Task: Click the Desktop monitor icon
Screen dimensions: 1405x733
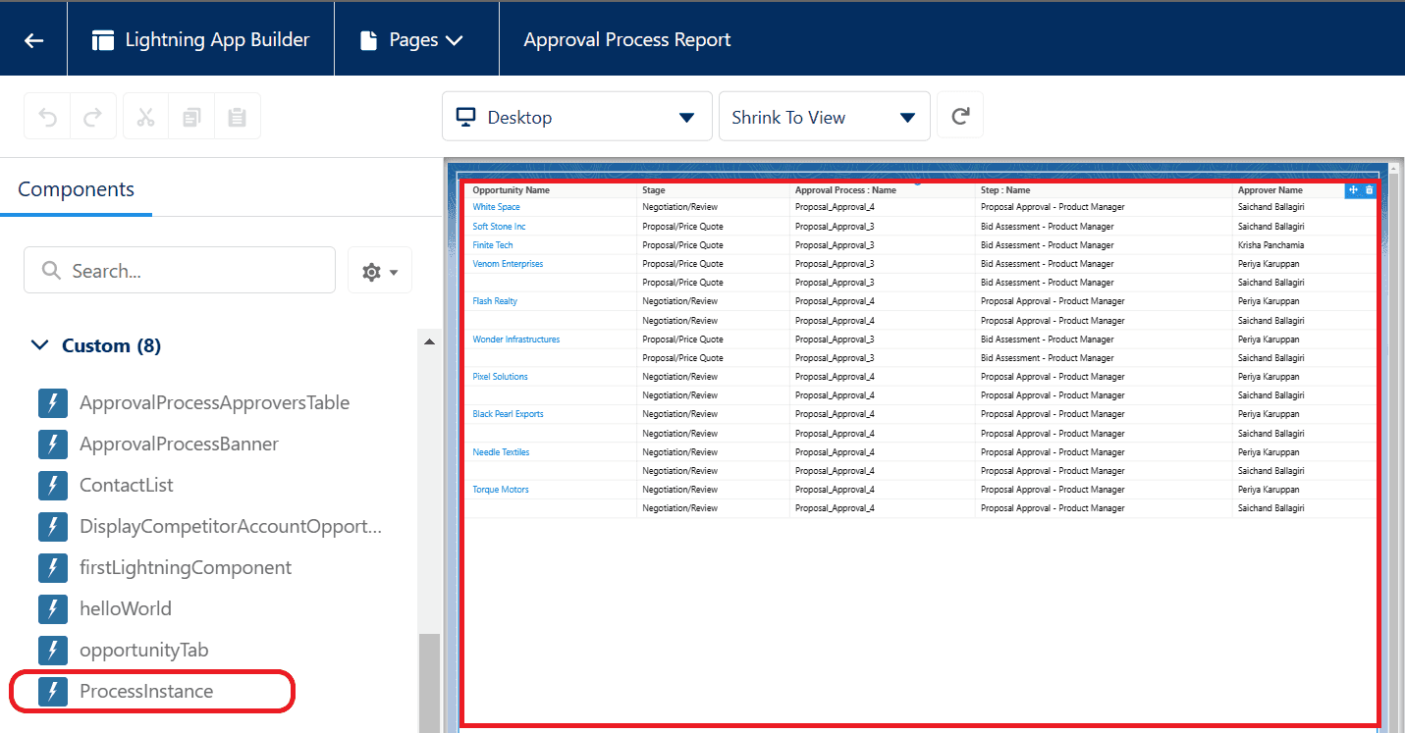Action: 466,118
